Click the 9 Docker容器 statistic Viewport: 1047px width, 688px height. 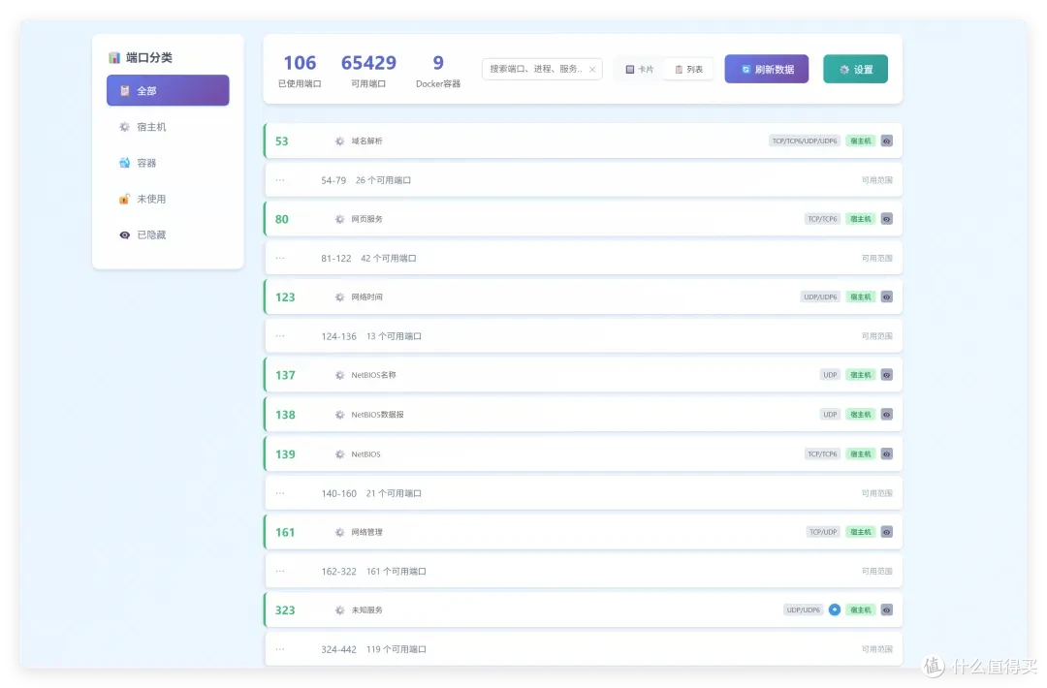pos(438,70)
